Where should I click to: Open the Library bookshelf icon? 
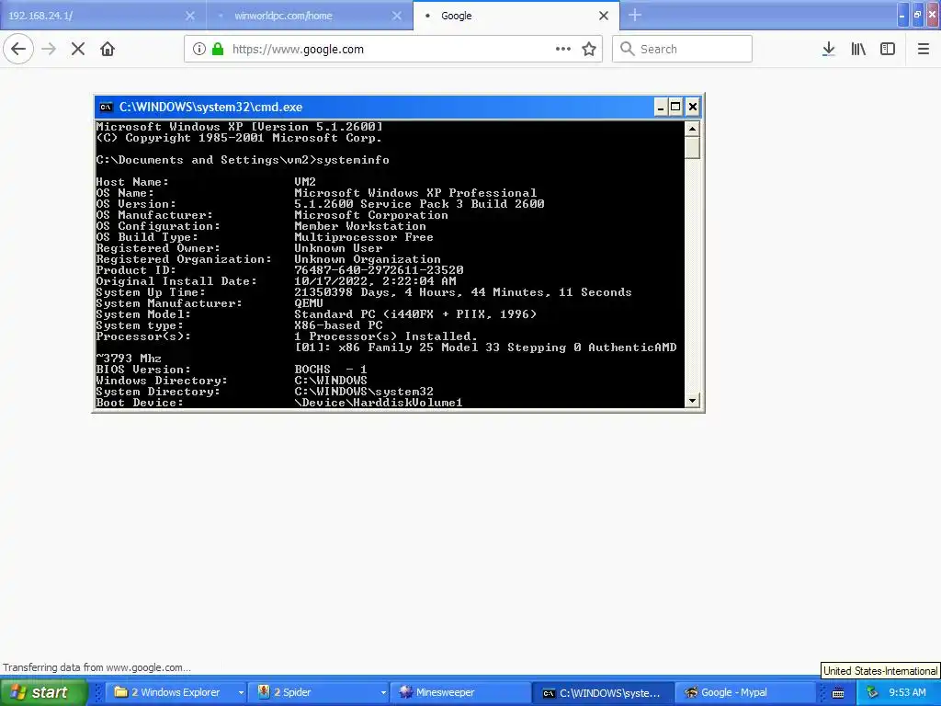click(858, 49)
